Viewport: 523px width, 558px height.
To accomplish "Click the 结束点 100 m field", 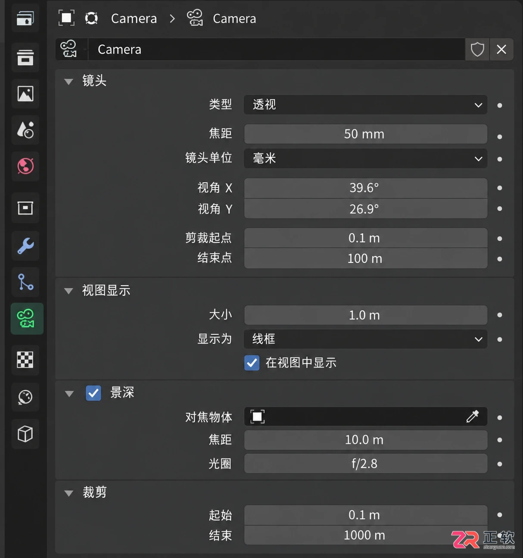I will tap(366, 258).
